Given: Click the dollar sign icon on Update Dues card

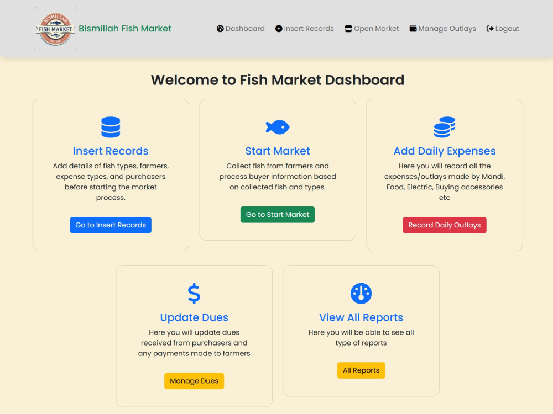Looking at the screenshot, I should point(194,294).
